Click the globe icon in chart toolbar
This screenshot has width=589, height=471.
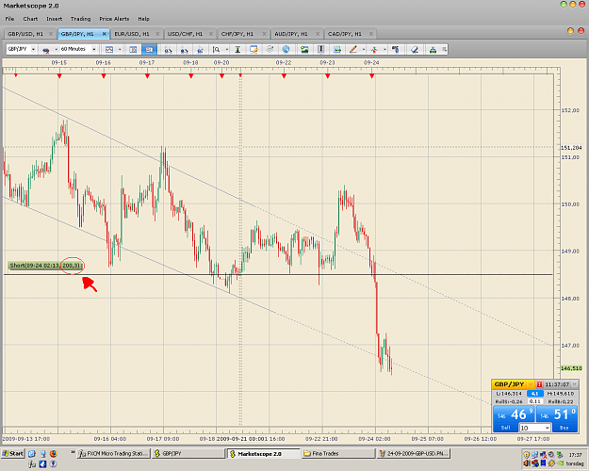(286, 49)
